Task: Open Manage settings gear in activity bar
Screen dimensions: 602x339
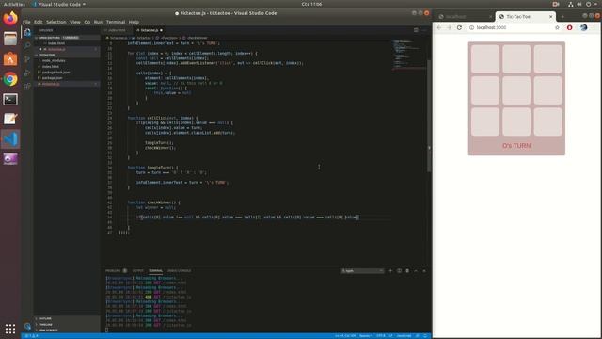Action: 27,327
